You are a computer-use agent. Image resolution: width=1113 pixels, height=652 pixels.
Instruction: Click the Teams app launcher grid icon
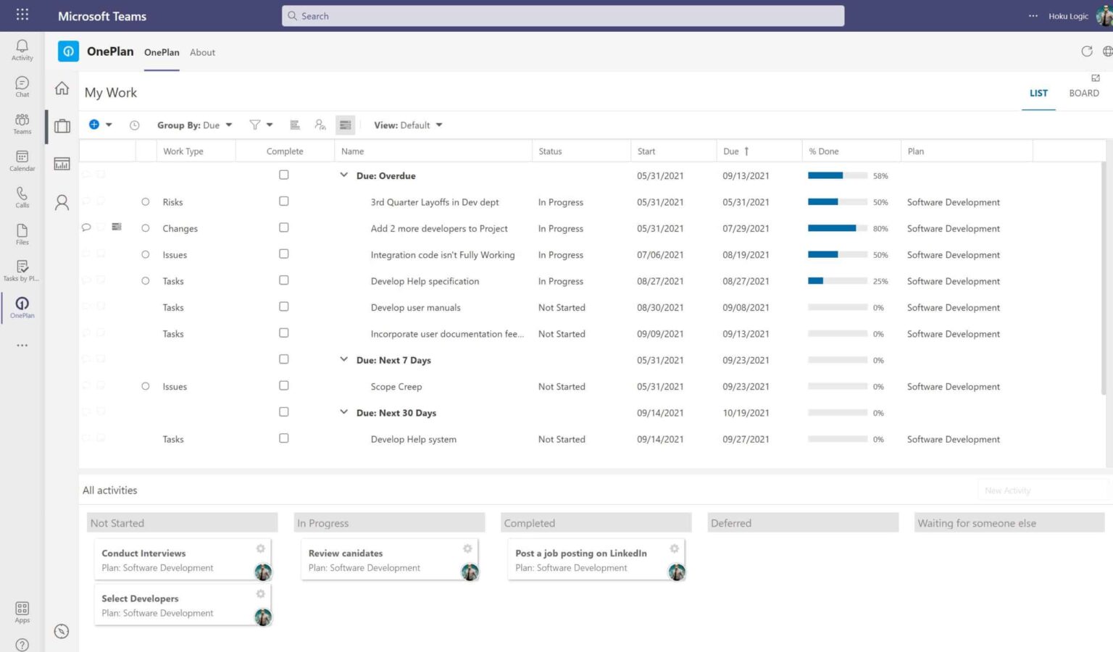(22, 14)
